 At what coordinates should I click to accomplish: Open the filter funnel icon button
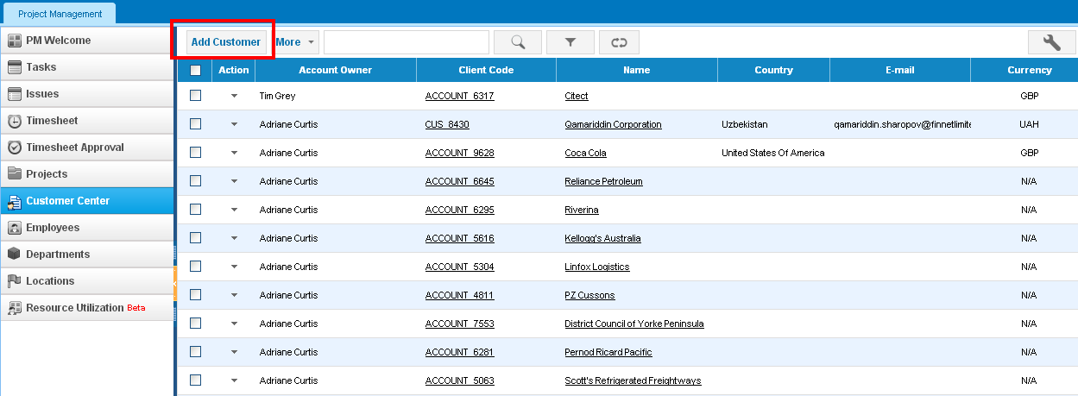[571, 41]
